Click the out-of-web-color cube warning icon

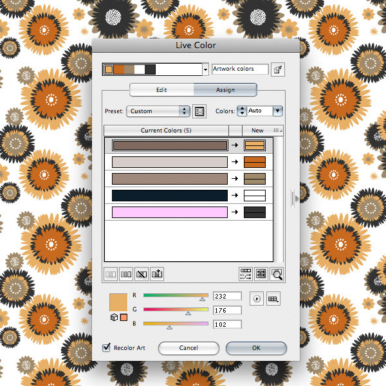pos(114,317)
